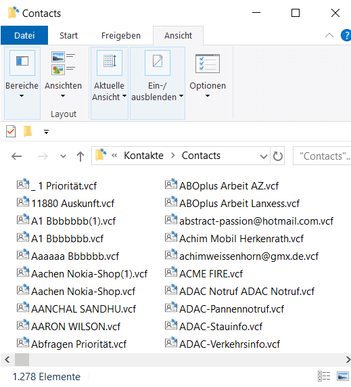Expand the Aktuelle Ansicht menu
This screenshot has height=387, width=351.
(x=110, y=83)
